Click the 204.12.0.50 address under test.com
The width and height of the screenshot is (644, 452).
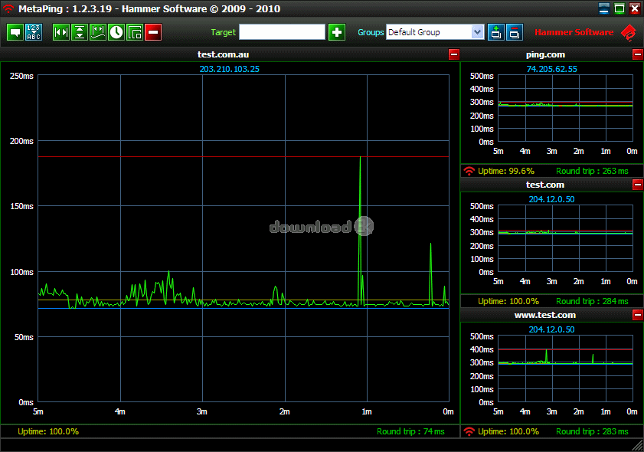click(551, 199)
